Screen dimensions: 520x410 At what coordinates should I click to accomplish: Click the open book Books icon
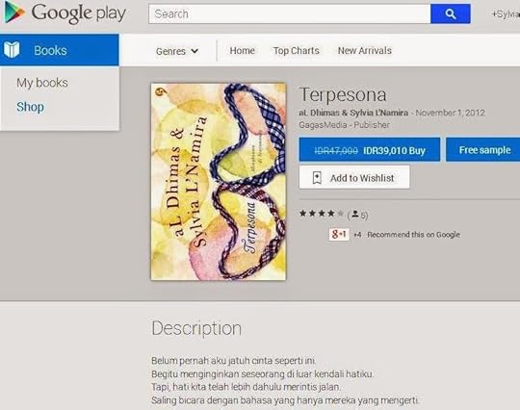click(x=12, y=50)
